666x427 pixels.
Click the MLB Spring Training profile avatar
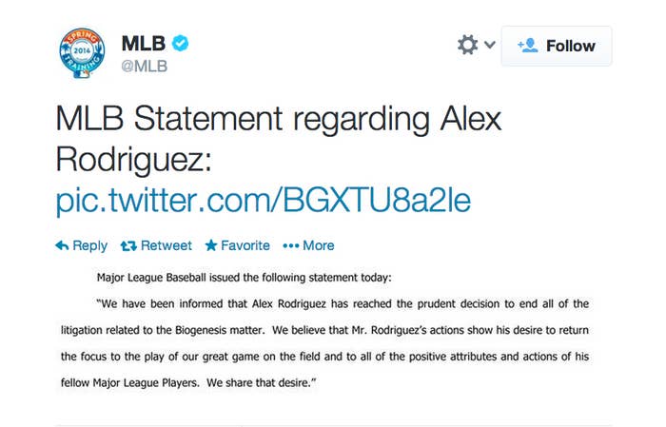tap(82, 52)
